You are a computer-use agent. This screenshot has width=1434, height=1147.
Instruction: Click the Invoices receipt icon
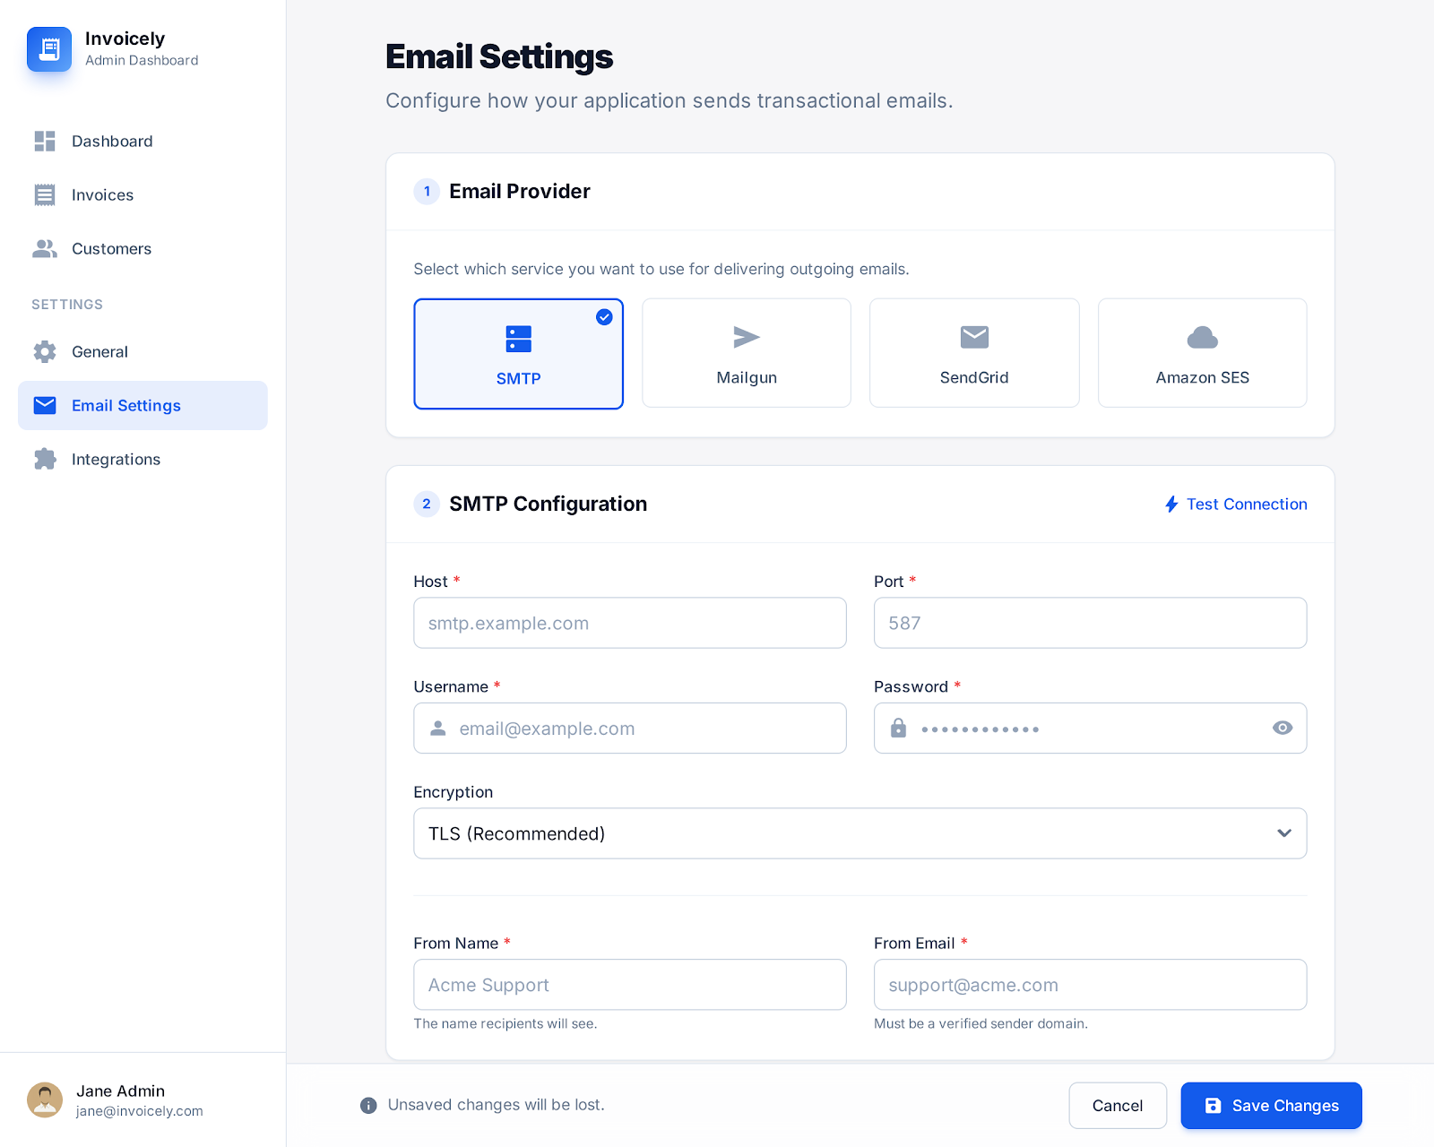pos(45,195)
